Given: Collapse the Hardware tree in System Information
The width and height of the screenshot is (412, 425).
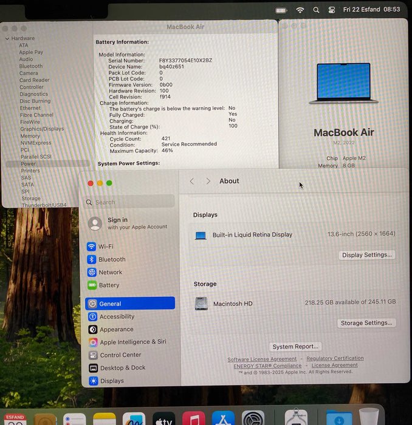Looking at the screenshot, I should tap(7, 39).
